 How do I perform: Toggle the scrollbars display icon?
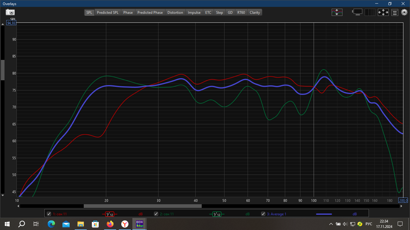(357, 12)
